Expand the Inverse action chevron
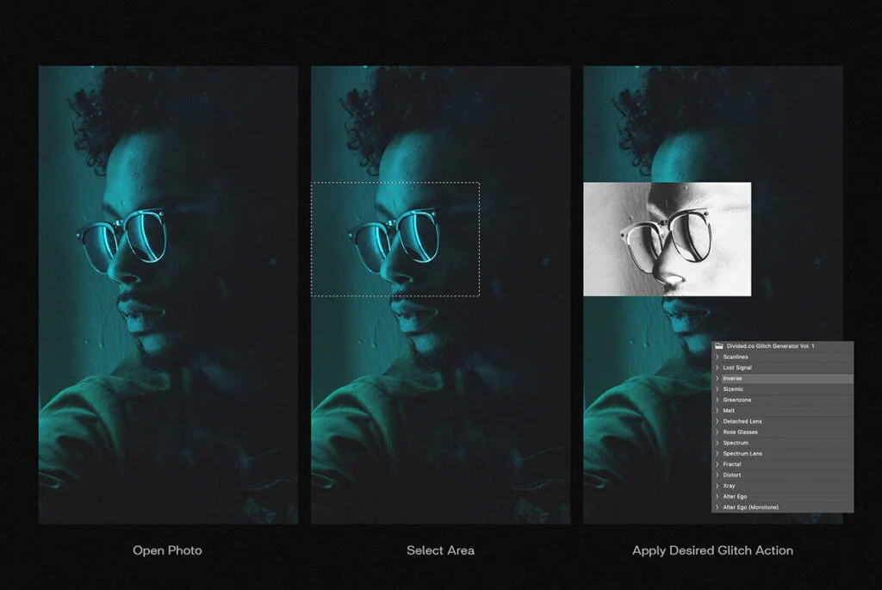 (717, 378)
